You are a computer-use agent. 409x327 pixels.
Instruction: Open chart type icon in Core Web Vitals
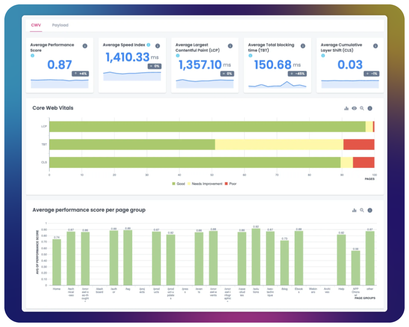(346, 108)
